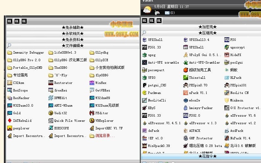Select second HK tab in left window

(17, 21)
